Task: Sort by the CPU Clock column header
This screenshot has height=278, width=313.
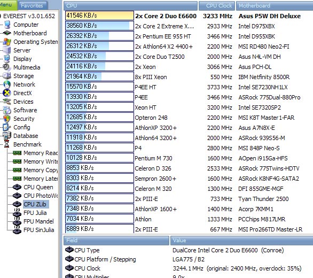Action: tap(217, 6)
